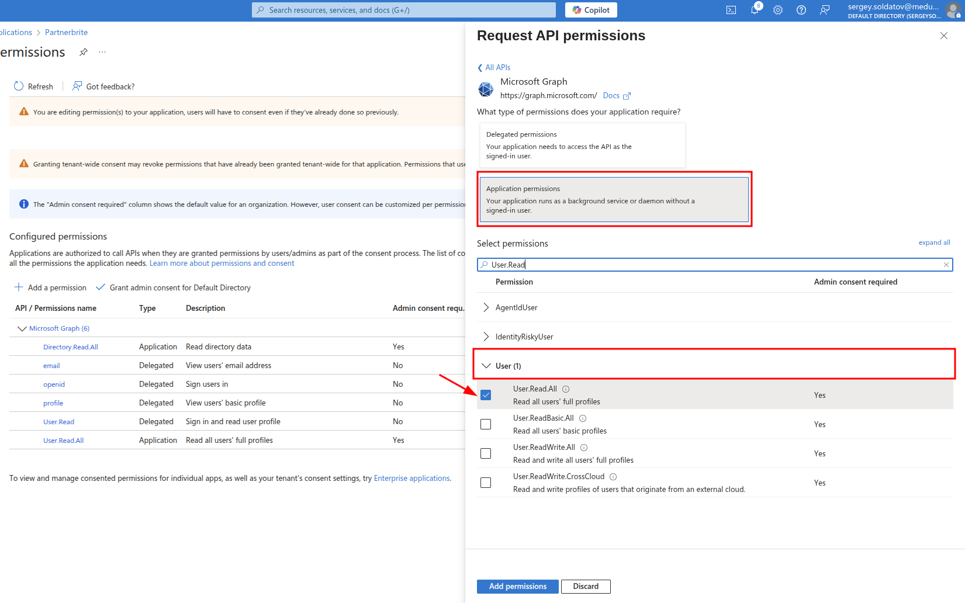This screenshot has height=603, width=965.
Task: Open Enterprise applications link
Action: [x=411, y=479]
